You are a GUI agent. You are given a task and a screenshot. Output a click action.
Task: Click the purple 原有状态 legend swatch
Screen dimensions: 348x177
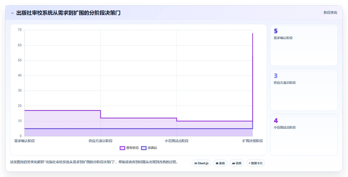[x=122, y=148]
